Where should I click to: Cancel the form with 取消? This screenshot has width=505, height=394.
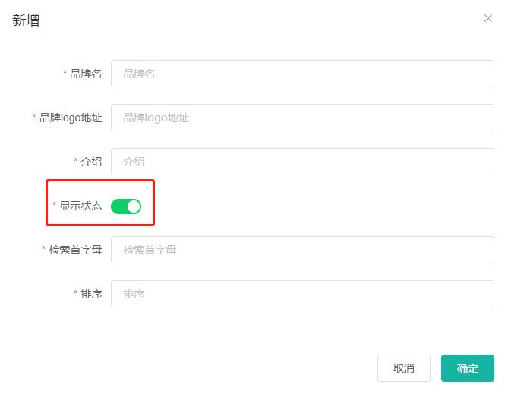click(404, 368)
